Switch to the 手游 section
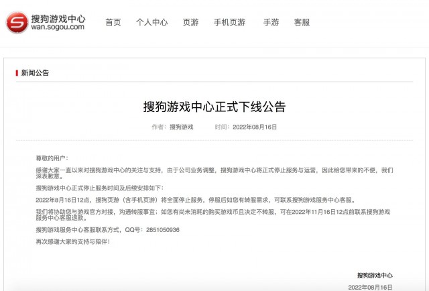This screenshot has width=429, height=291. pos(271,22)
